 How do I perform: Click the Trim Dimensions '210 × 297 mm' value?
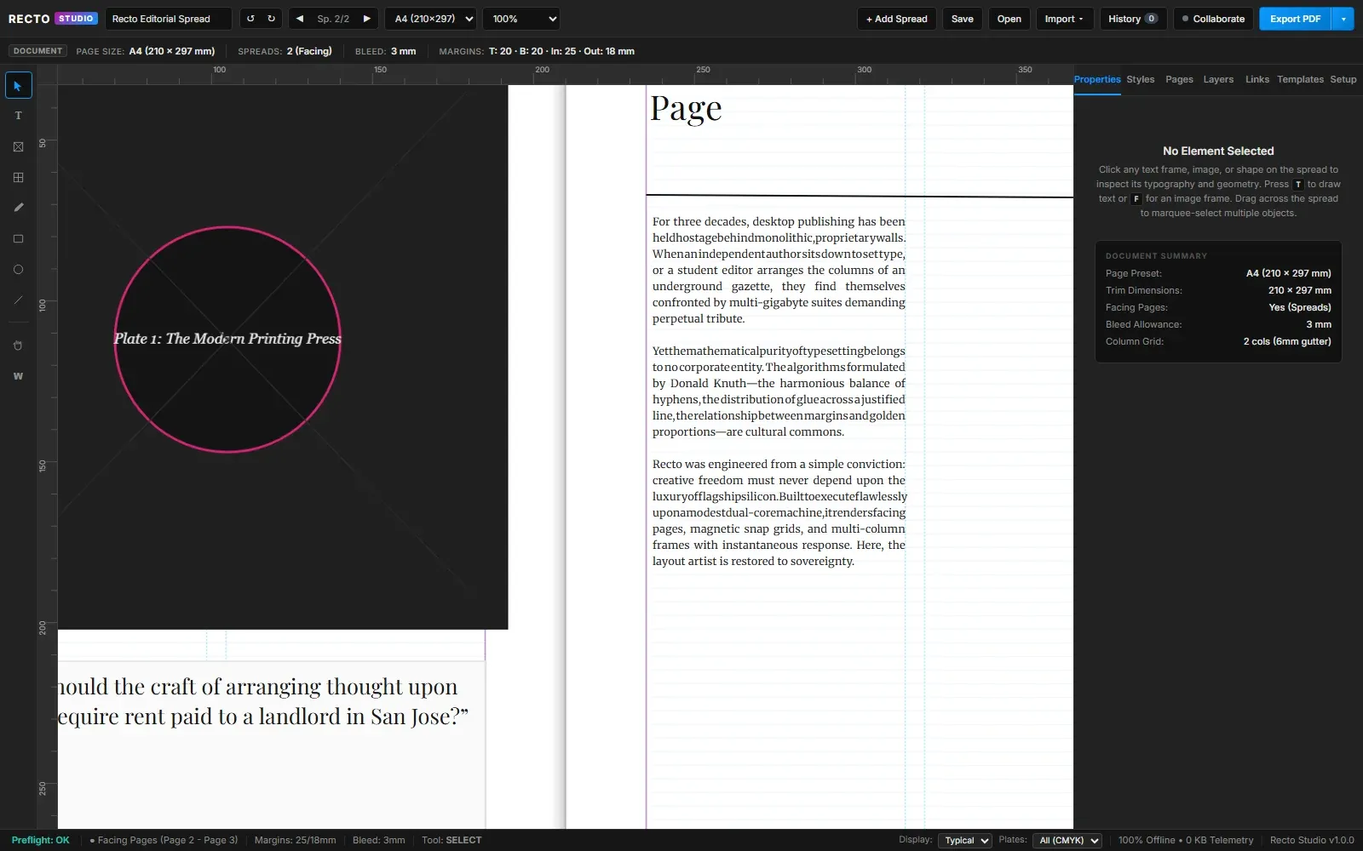point(1300,290)
